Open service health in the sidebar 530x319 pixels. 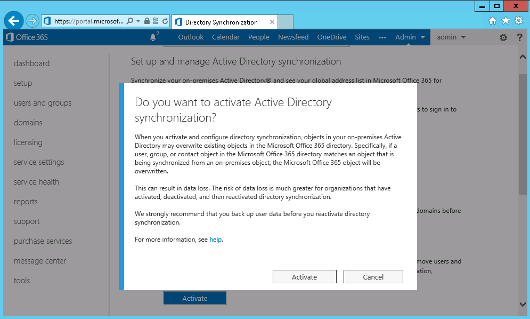[x=36, y=182]
